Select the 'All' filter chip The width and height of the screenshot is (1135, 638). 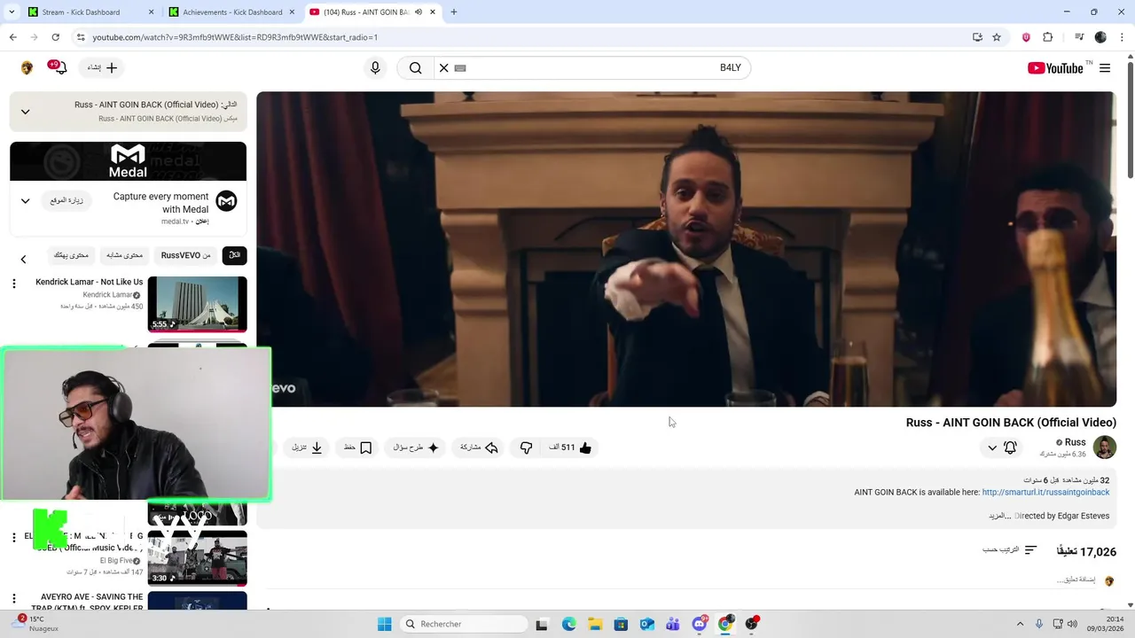pos(234,255)
